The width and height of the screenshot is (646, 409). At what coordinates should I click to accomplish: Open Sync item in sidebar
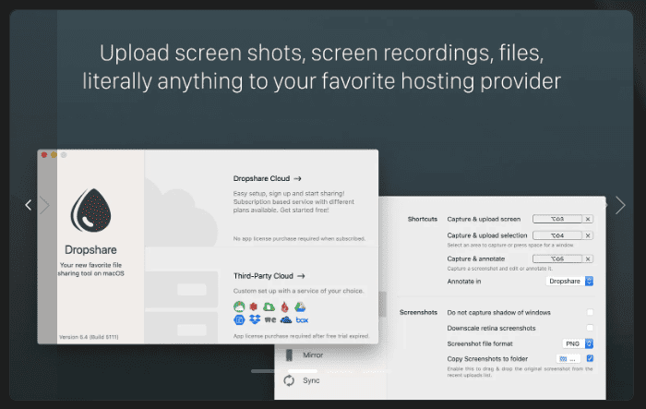pos(311,380)
